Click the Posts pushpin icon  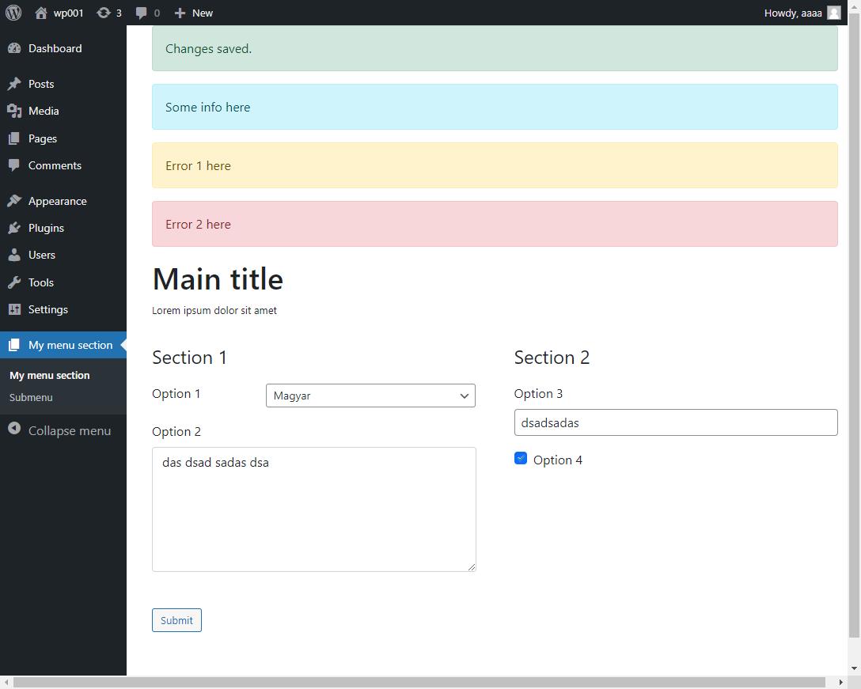(14, 83)
